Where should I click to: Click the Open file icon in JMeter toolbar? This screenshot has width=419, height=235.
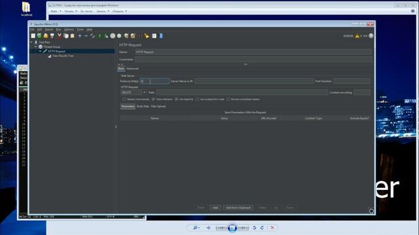(46, 36)
